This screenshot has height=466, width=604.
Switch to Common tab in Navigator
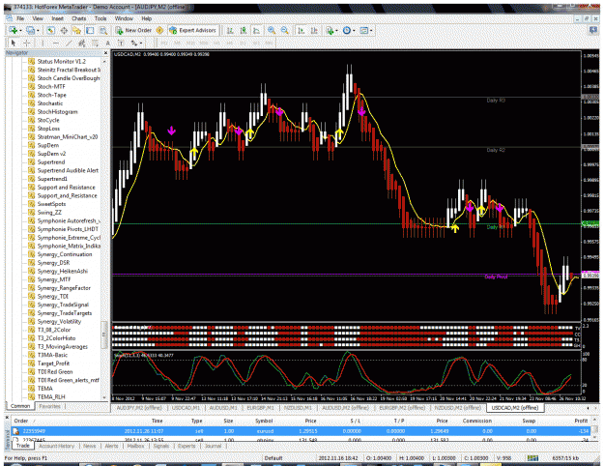click(x=20, y=406)
